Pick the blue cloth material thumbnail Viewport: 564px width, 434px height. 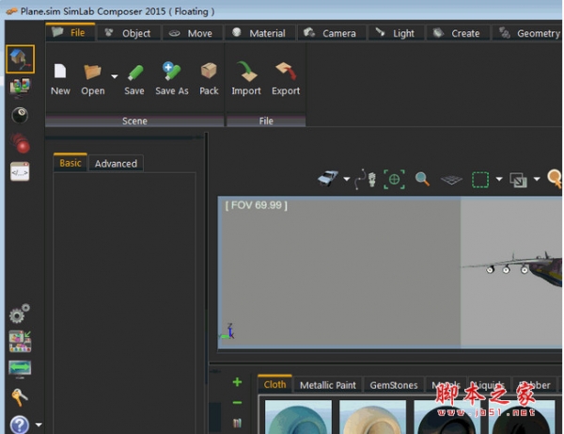tap(298, 417)
